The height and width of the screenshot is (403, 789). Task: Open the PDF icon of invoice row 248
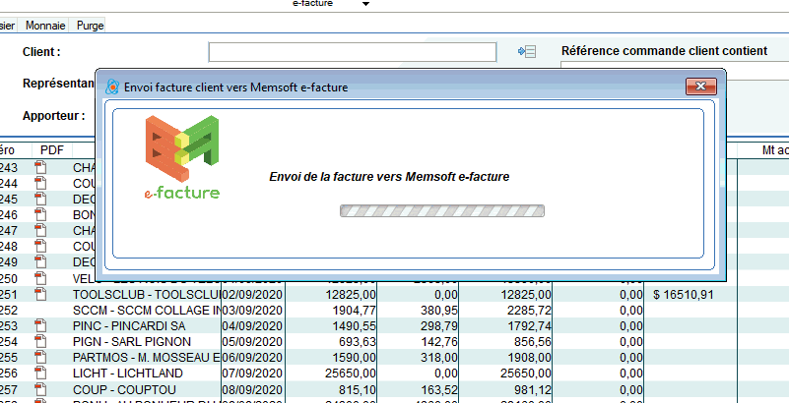pos(40,247)
